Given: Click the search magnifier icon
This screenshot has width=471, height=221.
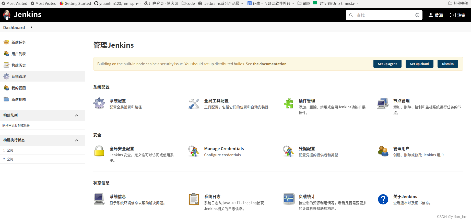Looking at the screenshot, I should 351,15.
